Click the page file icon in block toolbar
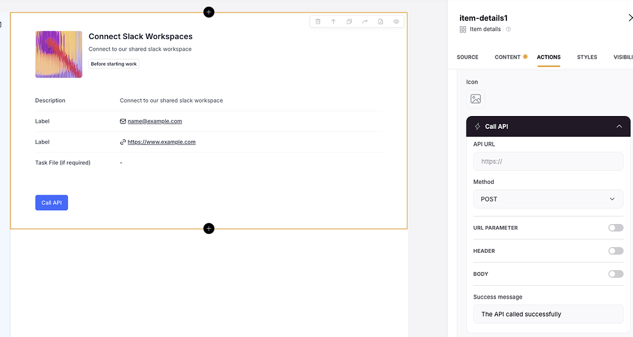 pyautogui.click(x=380, y=22)
